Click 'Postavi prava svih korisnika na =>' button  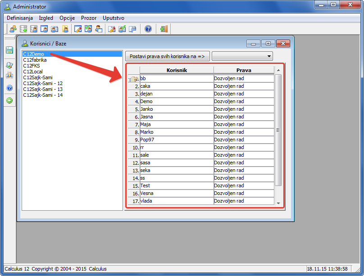pyautogui.click(x=168, y=56)
